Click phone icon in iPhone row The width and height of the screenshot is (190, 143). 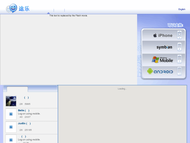180,35
